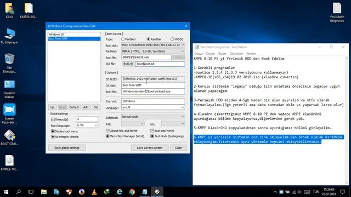Show hidden system tray icons

(x=275, y=192)
